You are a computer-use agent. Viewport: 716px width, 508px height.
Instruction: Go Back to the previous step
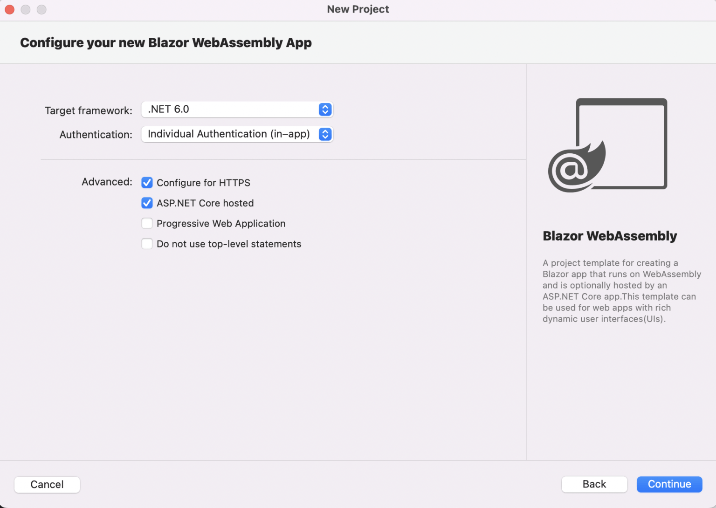click(x=594, y=484)
